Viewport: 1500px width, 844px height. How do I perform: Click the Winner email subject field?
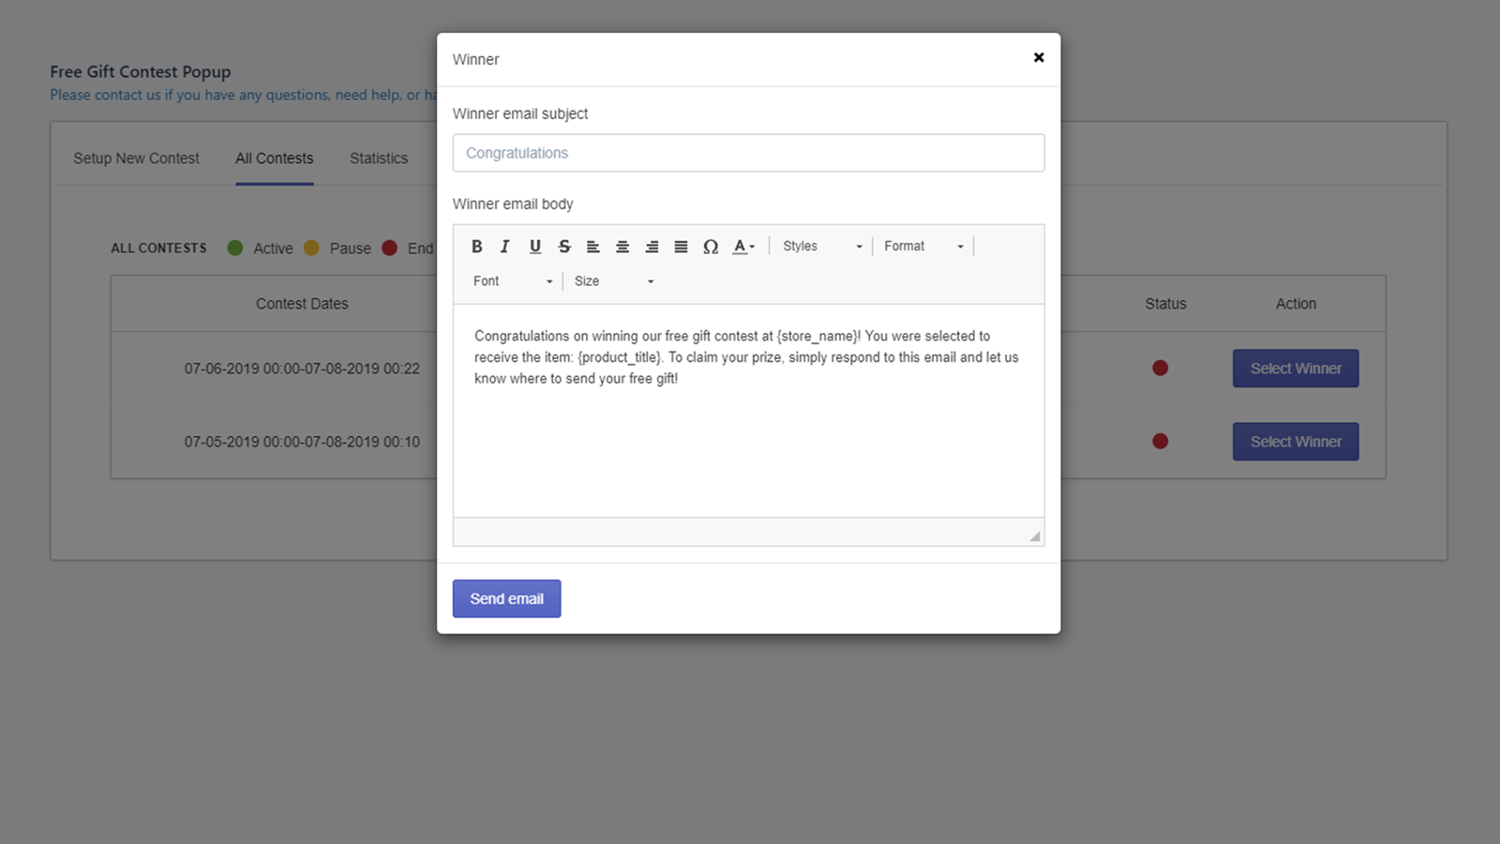click(748, 153)
